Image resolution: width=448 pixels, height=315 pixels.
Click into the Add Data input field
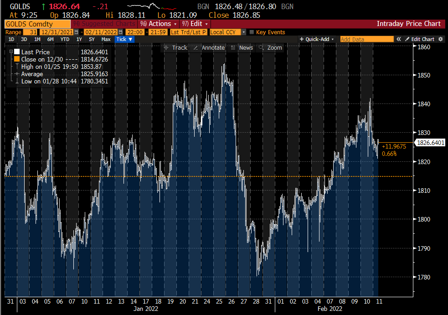pyautogui.click(x=366, y=40)
